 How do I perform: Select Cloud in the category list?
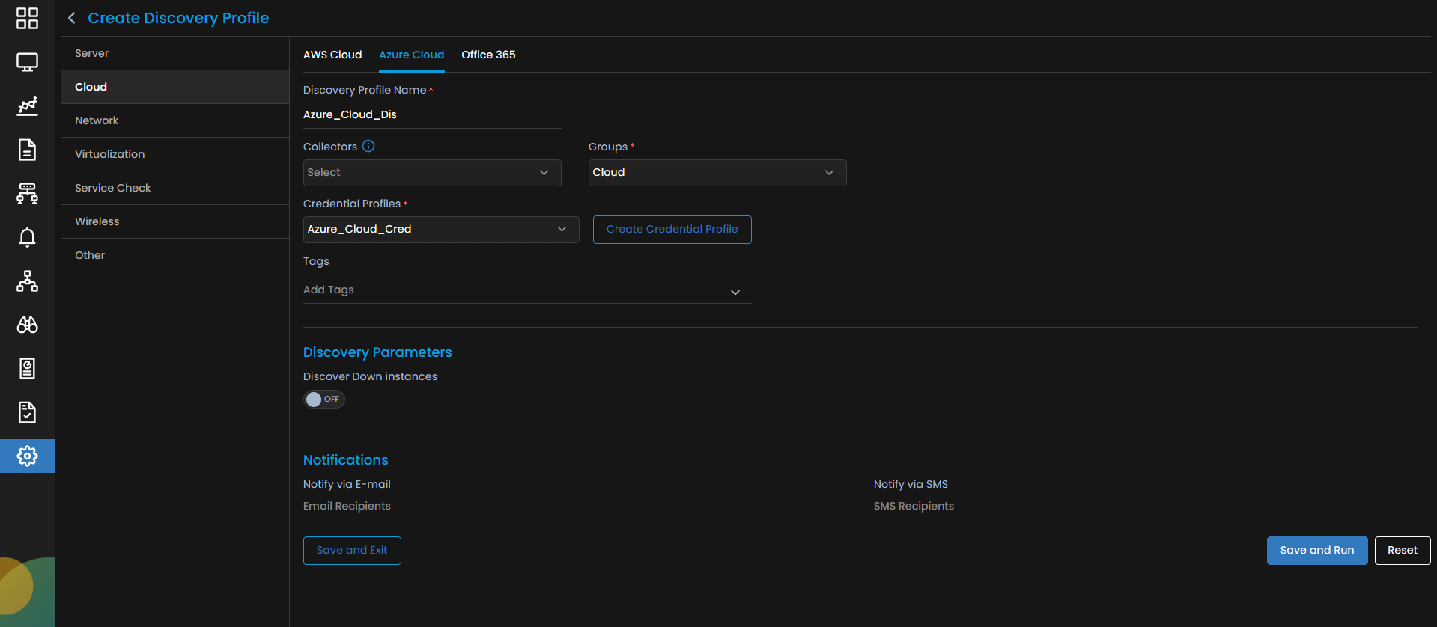pyautogui.click(x=175, y=87)
